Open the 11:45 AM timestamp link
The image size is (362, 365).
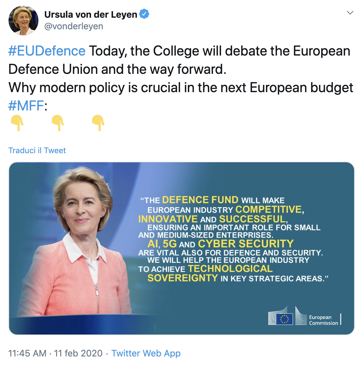27,353
